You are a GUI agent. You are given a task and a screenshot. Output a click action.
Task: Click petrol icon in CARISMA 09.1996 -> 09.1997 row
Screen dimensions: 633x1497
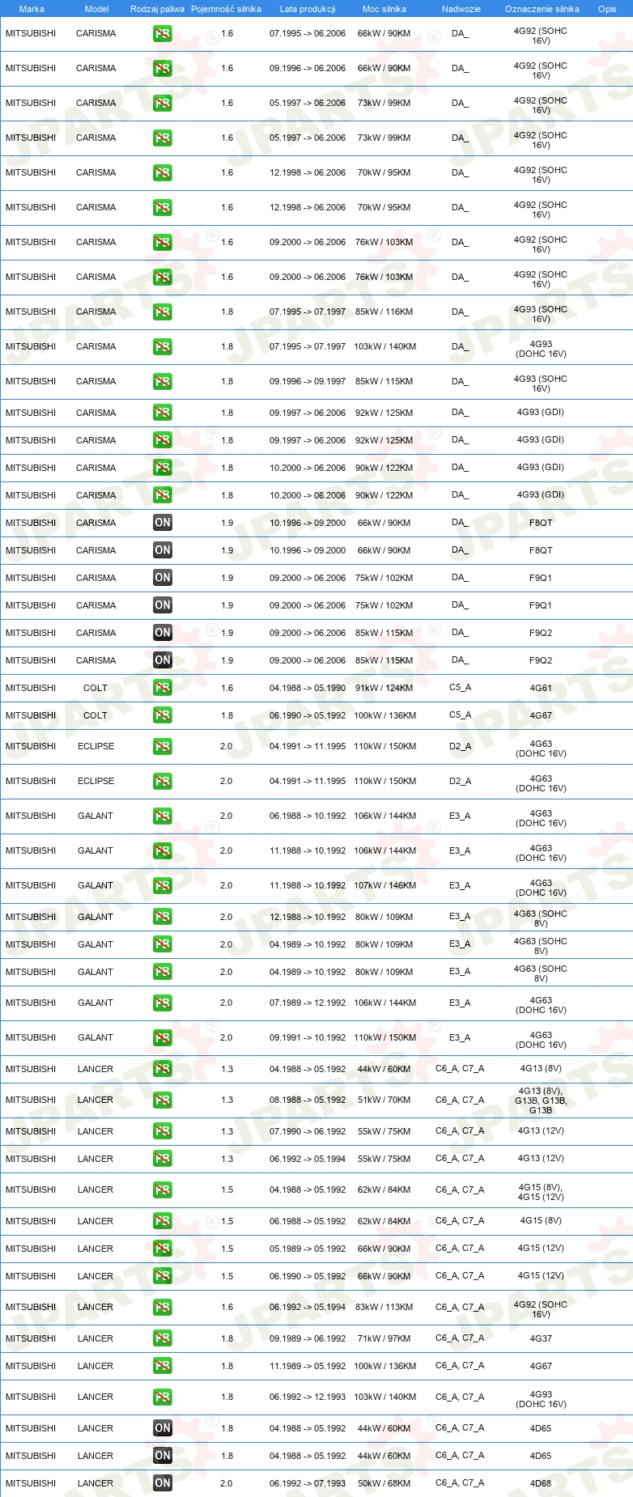[162, 381]
